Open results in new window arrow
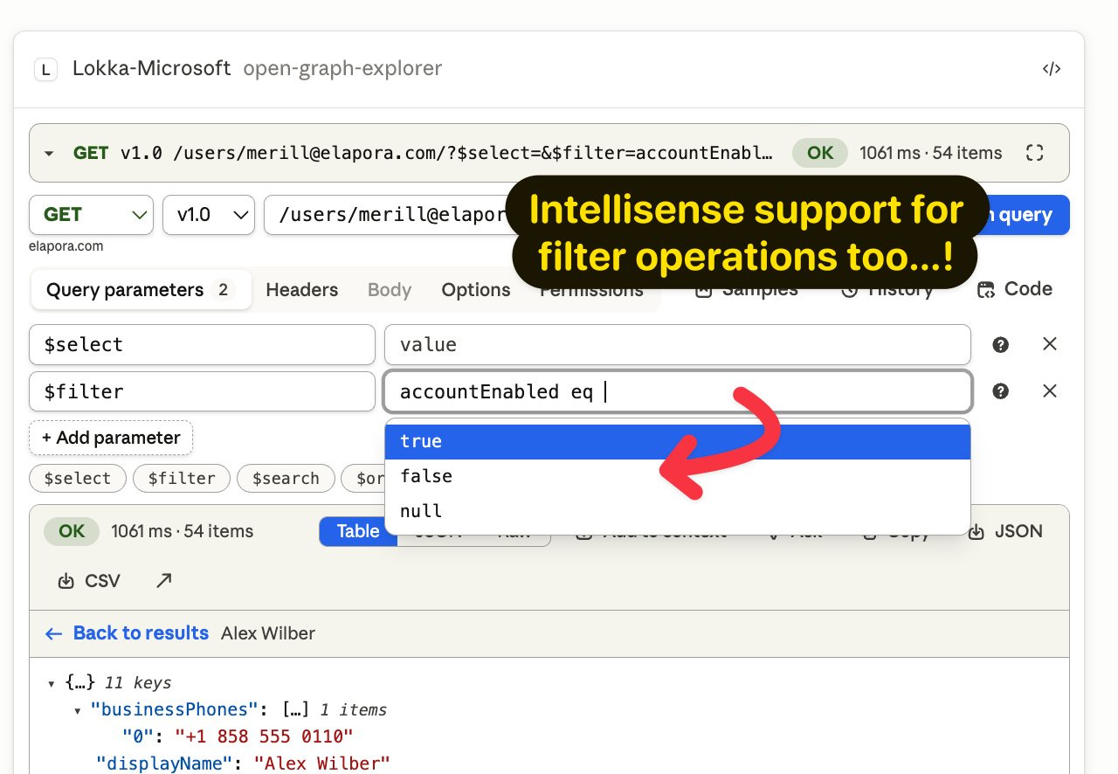Image resolution: width=1118 pixels, height=774 pixels. [163, 581]
